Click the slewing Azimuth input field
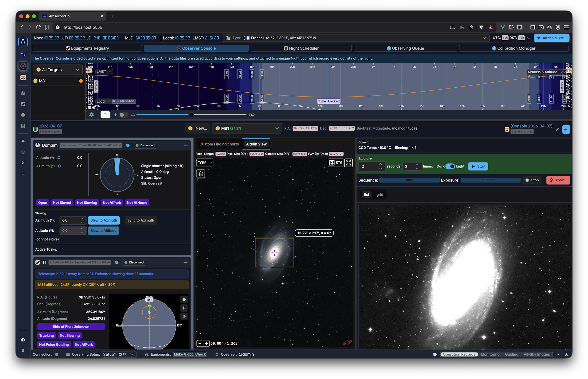 pos(73,220)
